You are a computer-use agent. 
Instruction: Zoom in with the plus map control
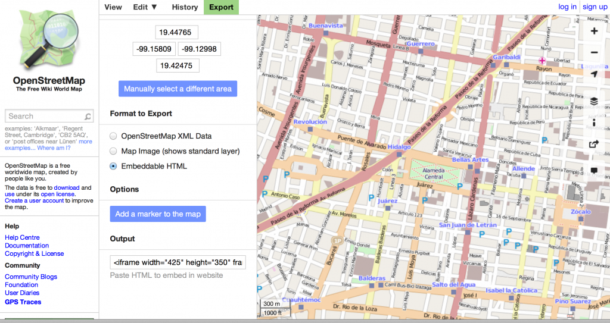594,31
